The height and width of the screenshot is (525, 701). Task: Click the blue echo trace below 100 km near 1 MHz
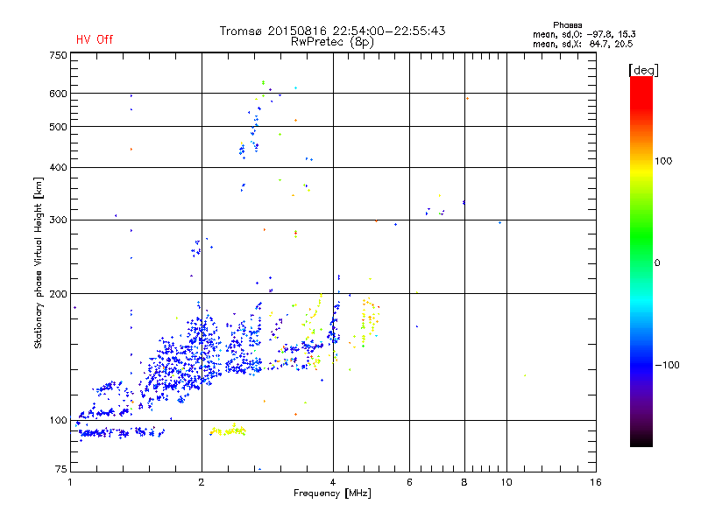[x=120, y=432]
